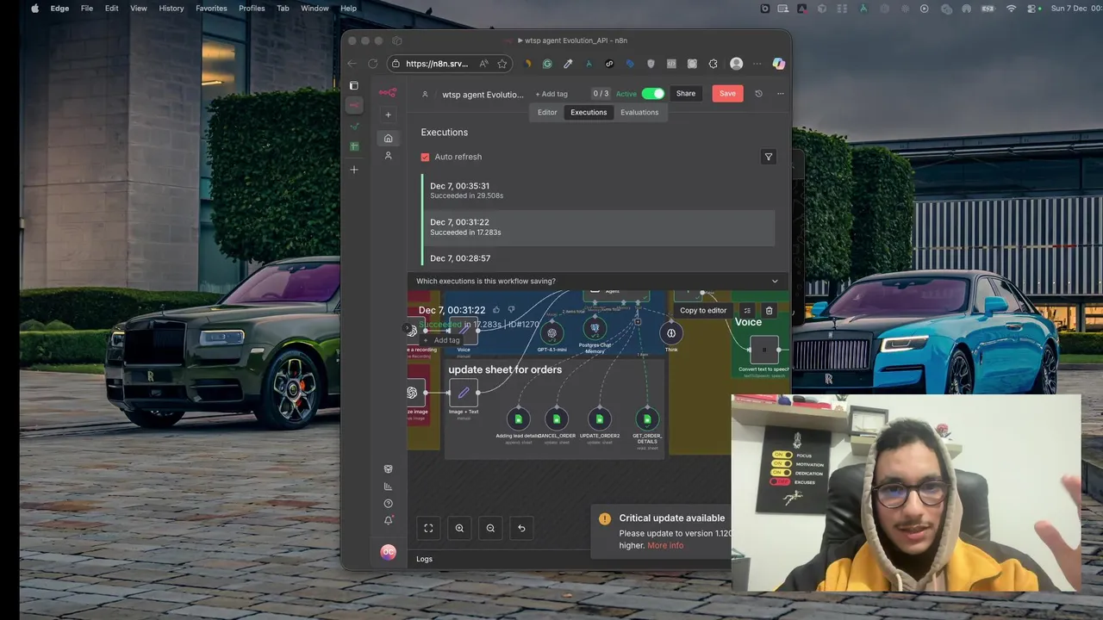The height and width of the screenshot is (620, 1103).
Task: Click the n8n logo in sidebar
Action: 388,93
